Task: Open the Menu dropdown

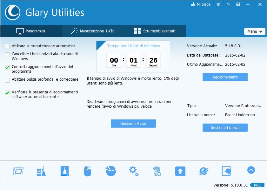Action: [255, 31]
